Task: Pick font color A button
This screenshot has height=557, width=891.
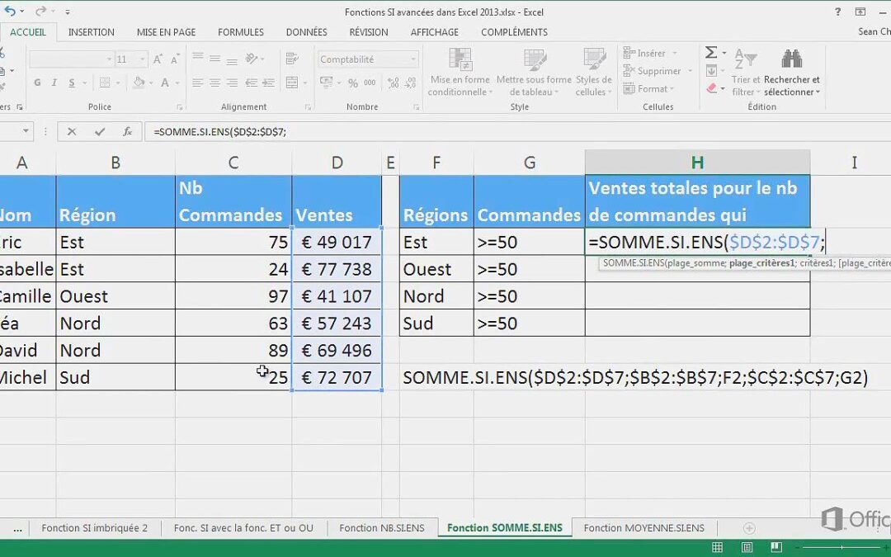Action: [165, 83]
